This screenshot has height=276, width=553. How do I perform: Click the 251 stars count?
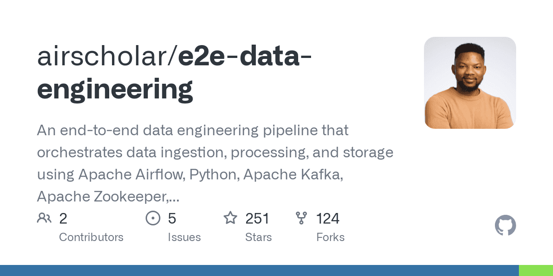point(258,218)
